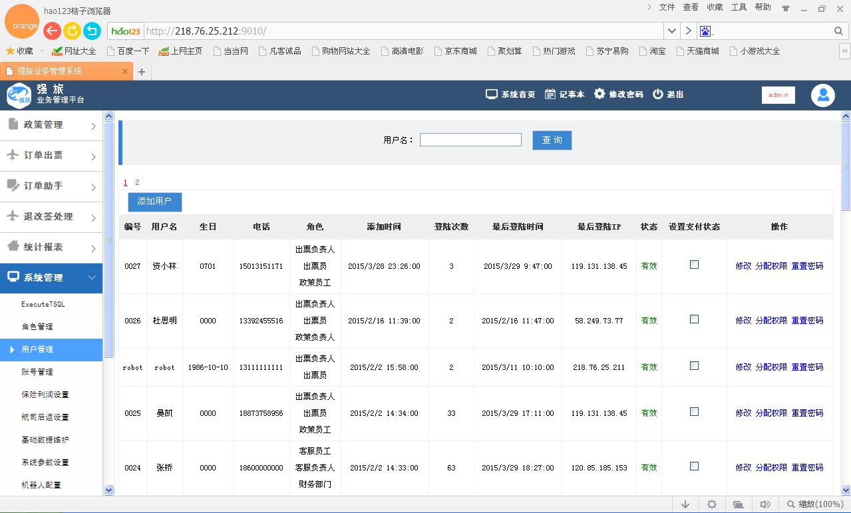851x513 pixels.
Task: Open the 网址大全 bookmark
Action: [74, 51]
